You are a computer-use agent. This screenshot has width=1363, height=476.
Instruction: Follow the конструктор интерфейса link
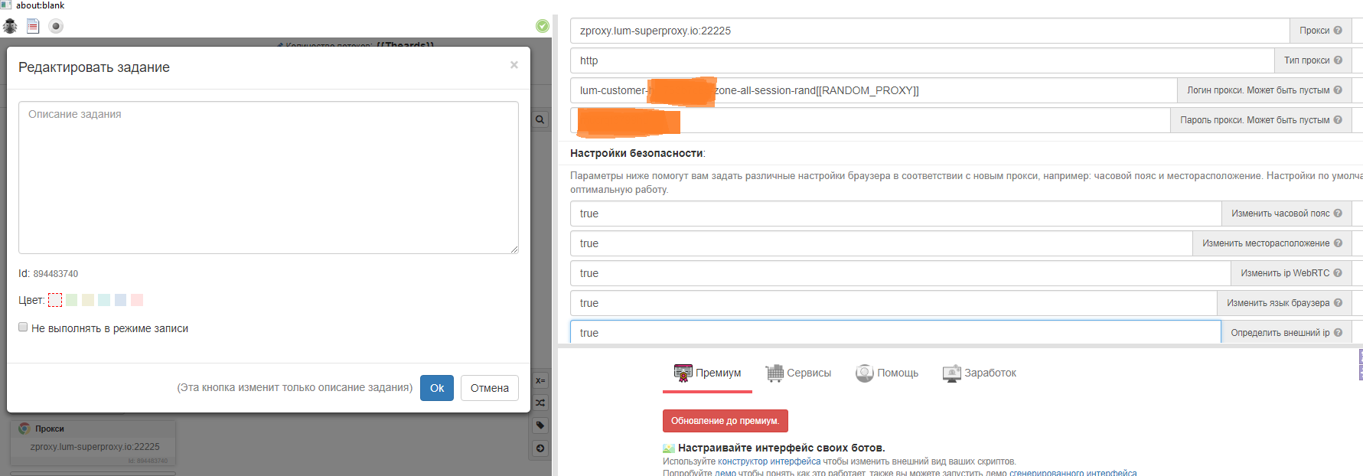point(769,461)
